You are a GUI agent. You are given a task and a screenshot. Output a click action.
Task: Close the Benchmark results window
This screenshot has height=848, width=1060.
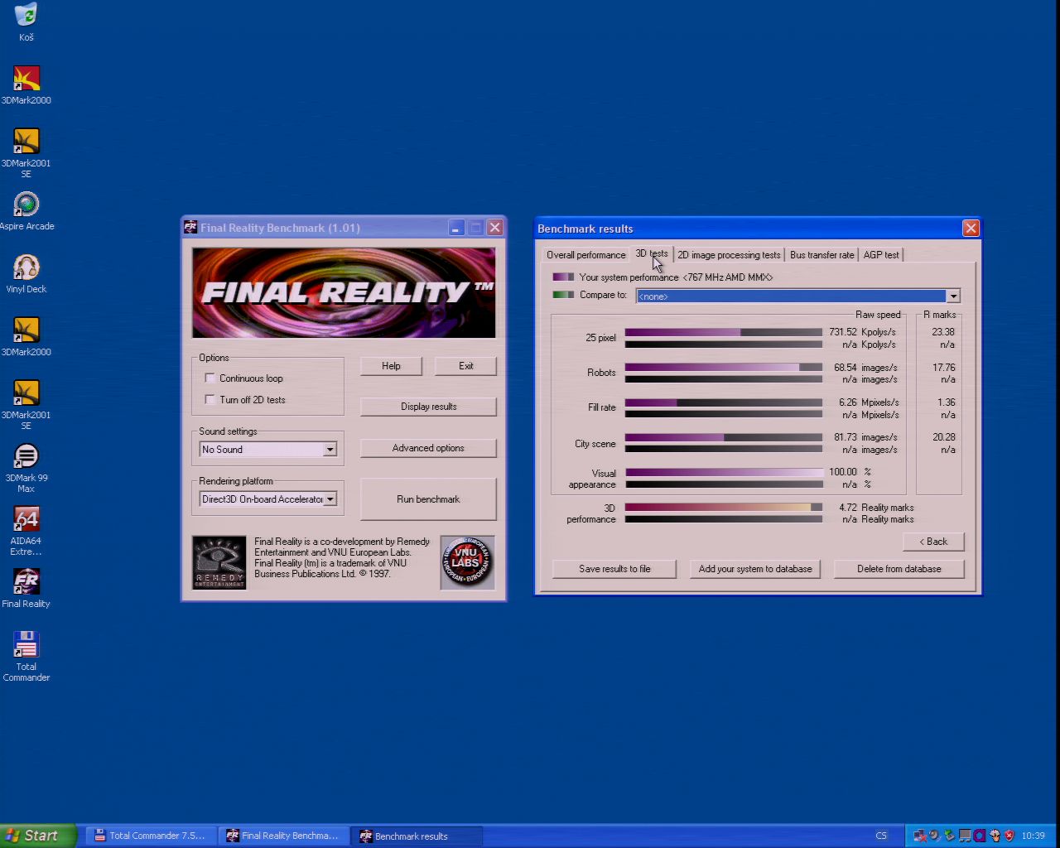971,228
